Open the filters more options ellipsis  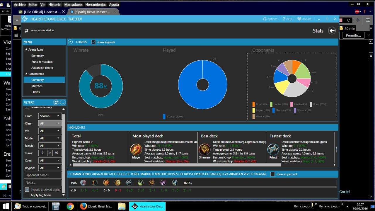[63, 102]
